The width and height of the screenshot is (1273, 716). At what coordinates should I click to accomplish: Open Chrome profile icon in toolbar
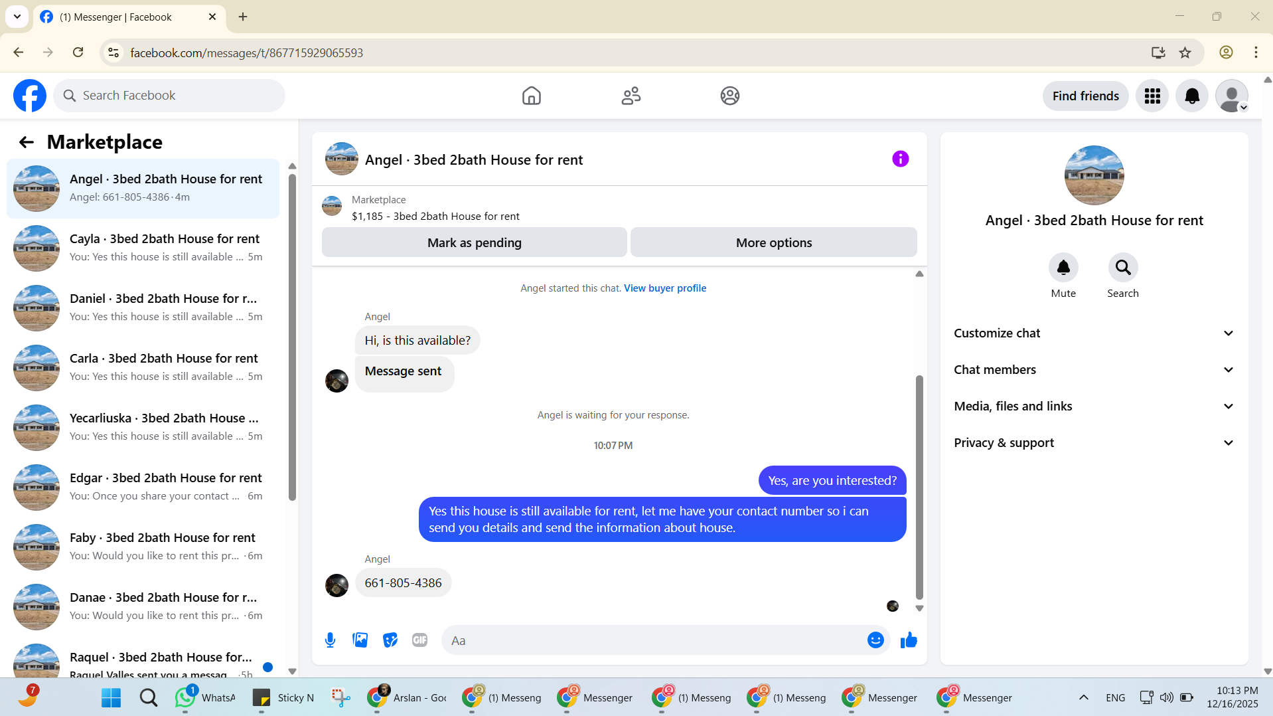point(1226,52)
